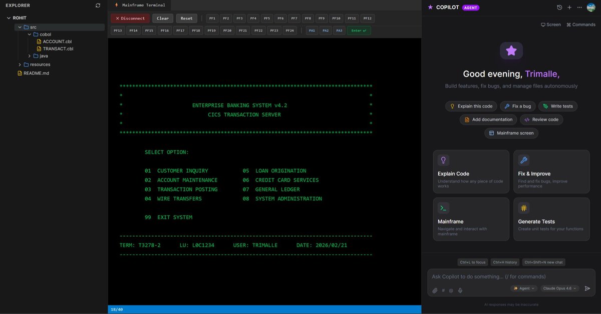
Task: Send the PF18 key
Action: pos(196,30)
